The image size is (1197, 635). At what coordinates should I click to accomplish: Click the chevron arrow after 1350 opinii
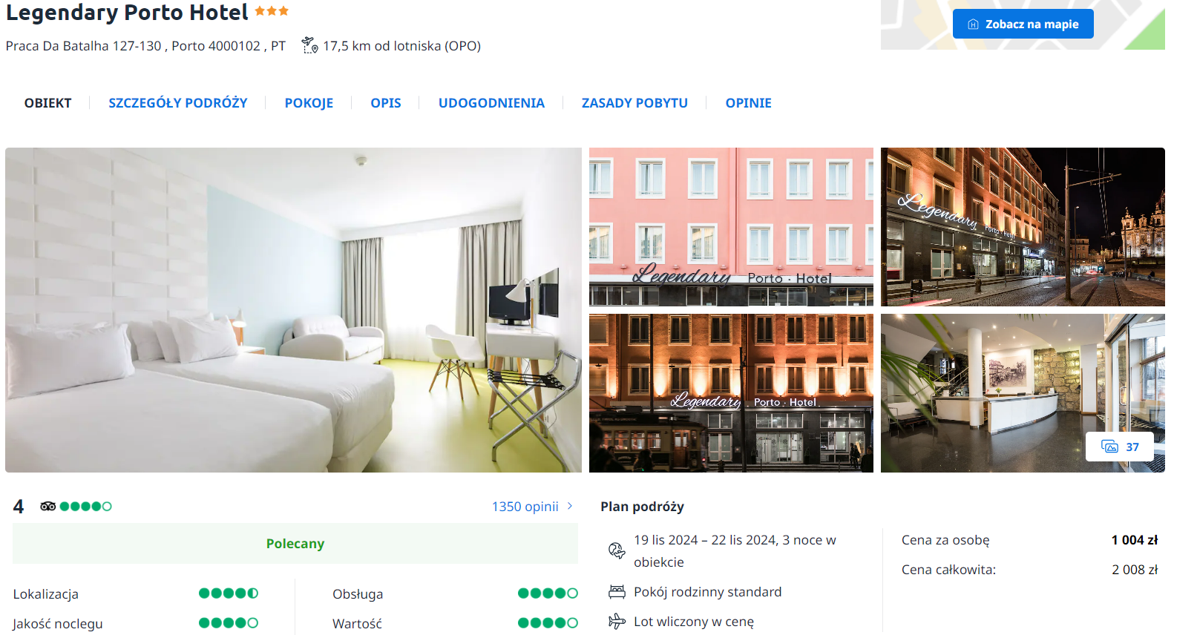(570, 506)
